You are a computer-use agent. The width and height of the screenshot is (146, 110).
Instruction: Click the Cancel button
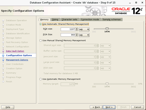coord(138,107)
